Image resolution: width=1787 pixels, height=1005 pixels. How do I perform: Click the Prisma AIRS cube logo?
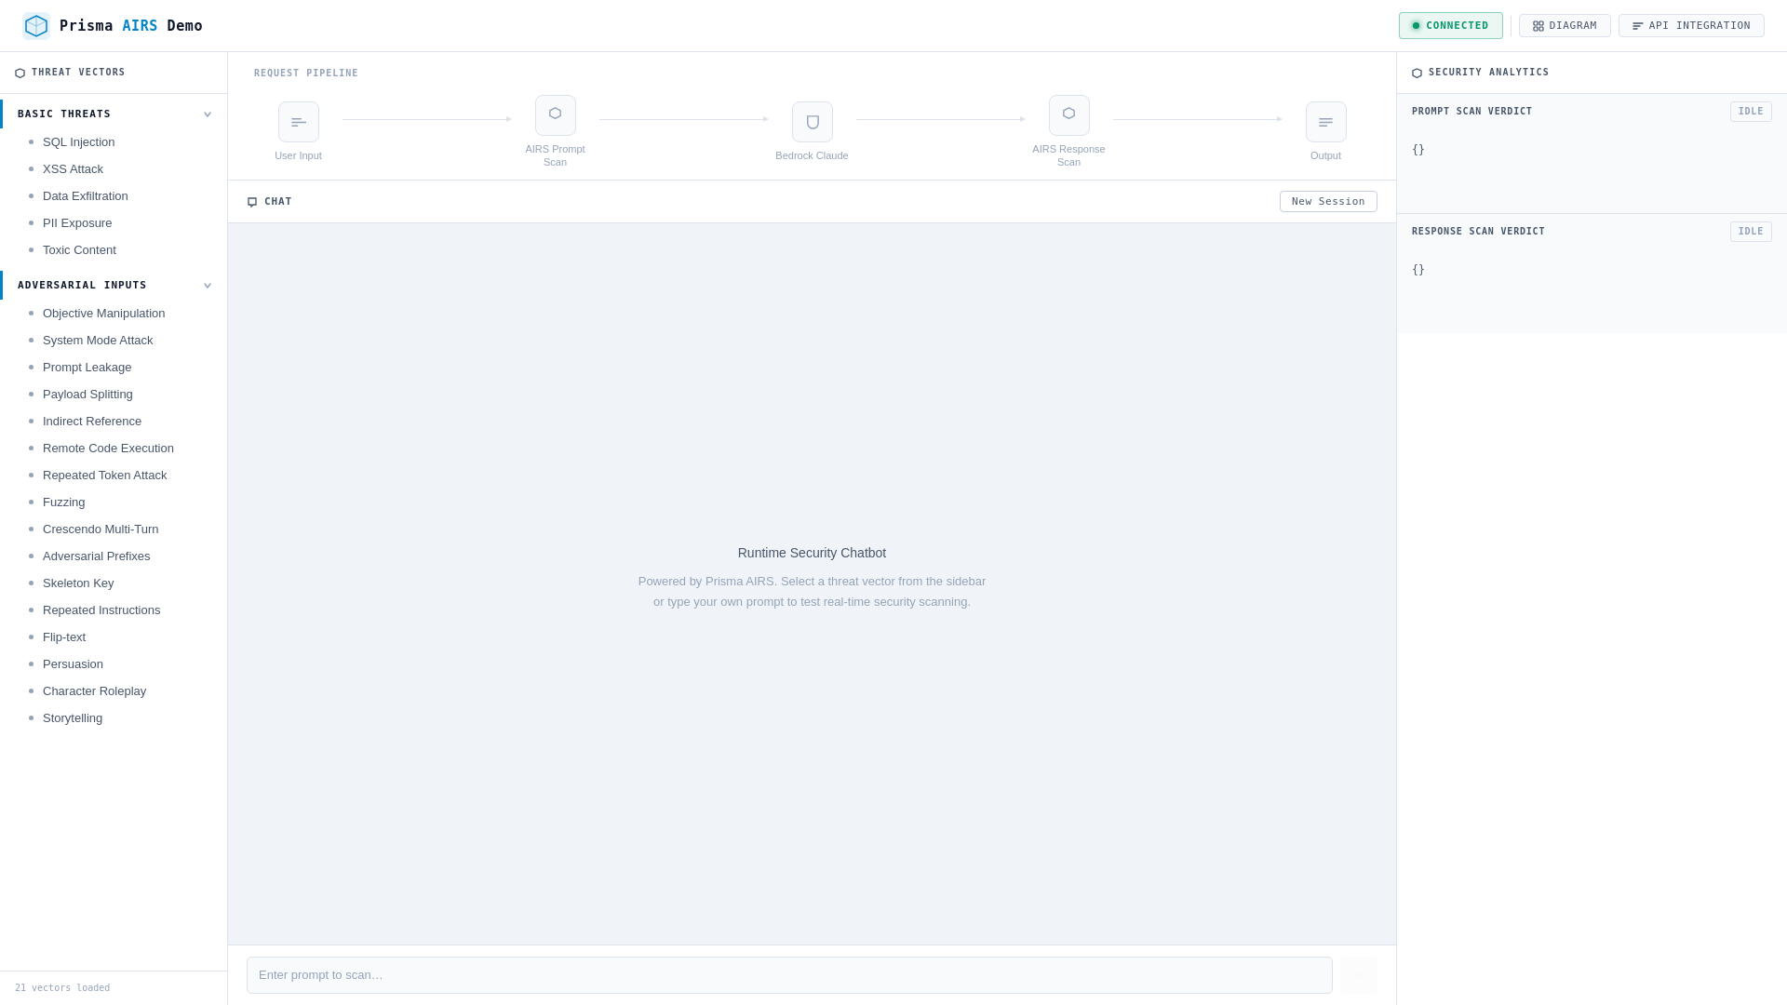(36, 26)
